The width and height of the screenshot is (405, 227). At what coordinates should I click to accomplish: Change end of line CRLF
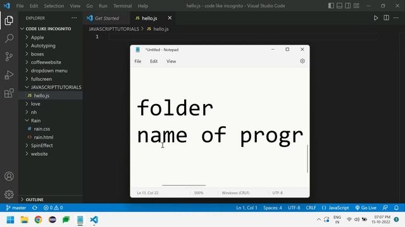(x=311, y=207)
